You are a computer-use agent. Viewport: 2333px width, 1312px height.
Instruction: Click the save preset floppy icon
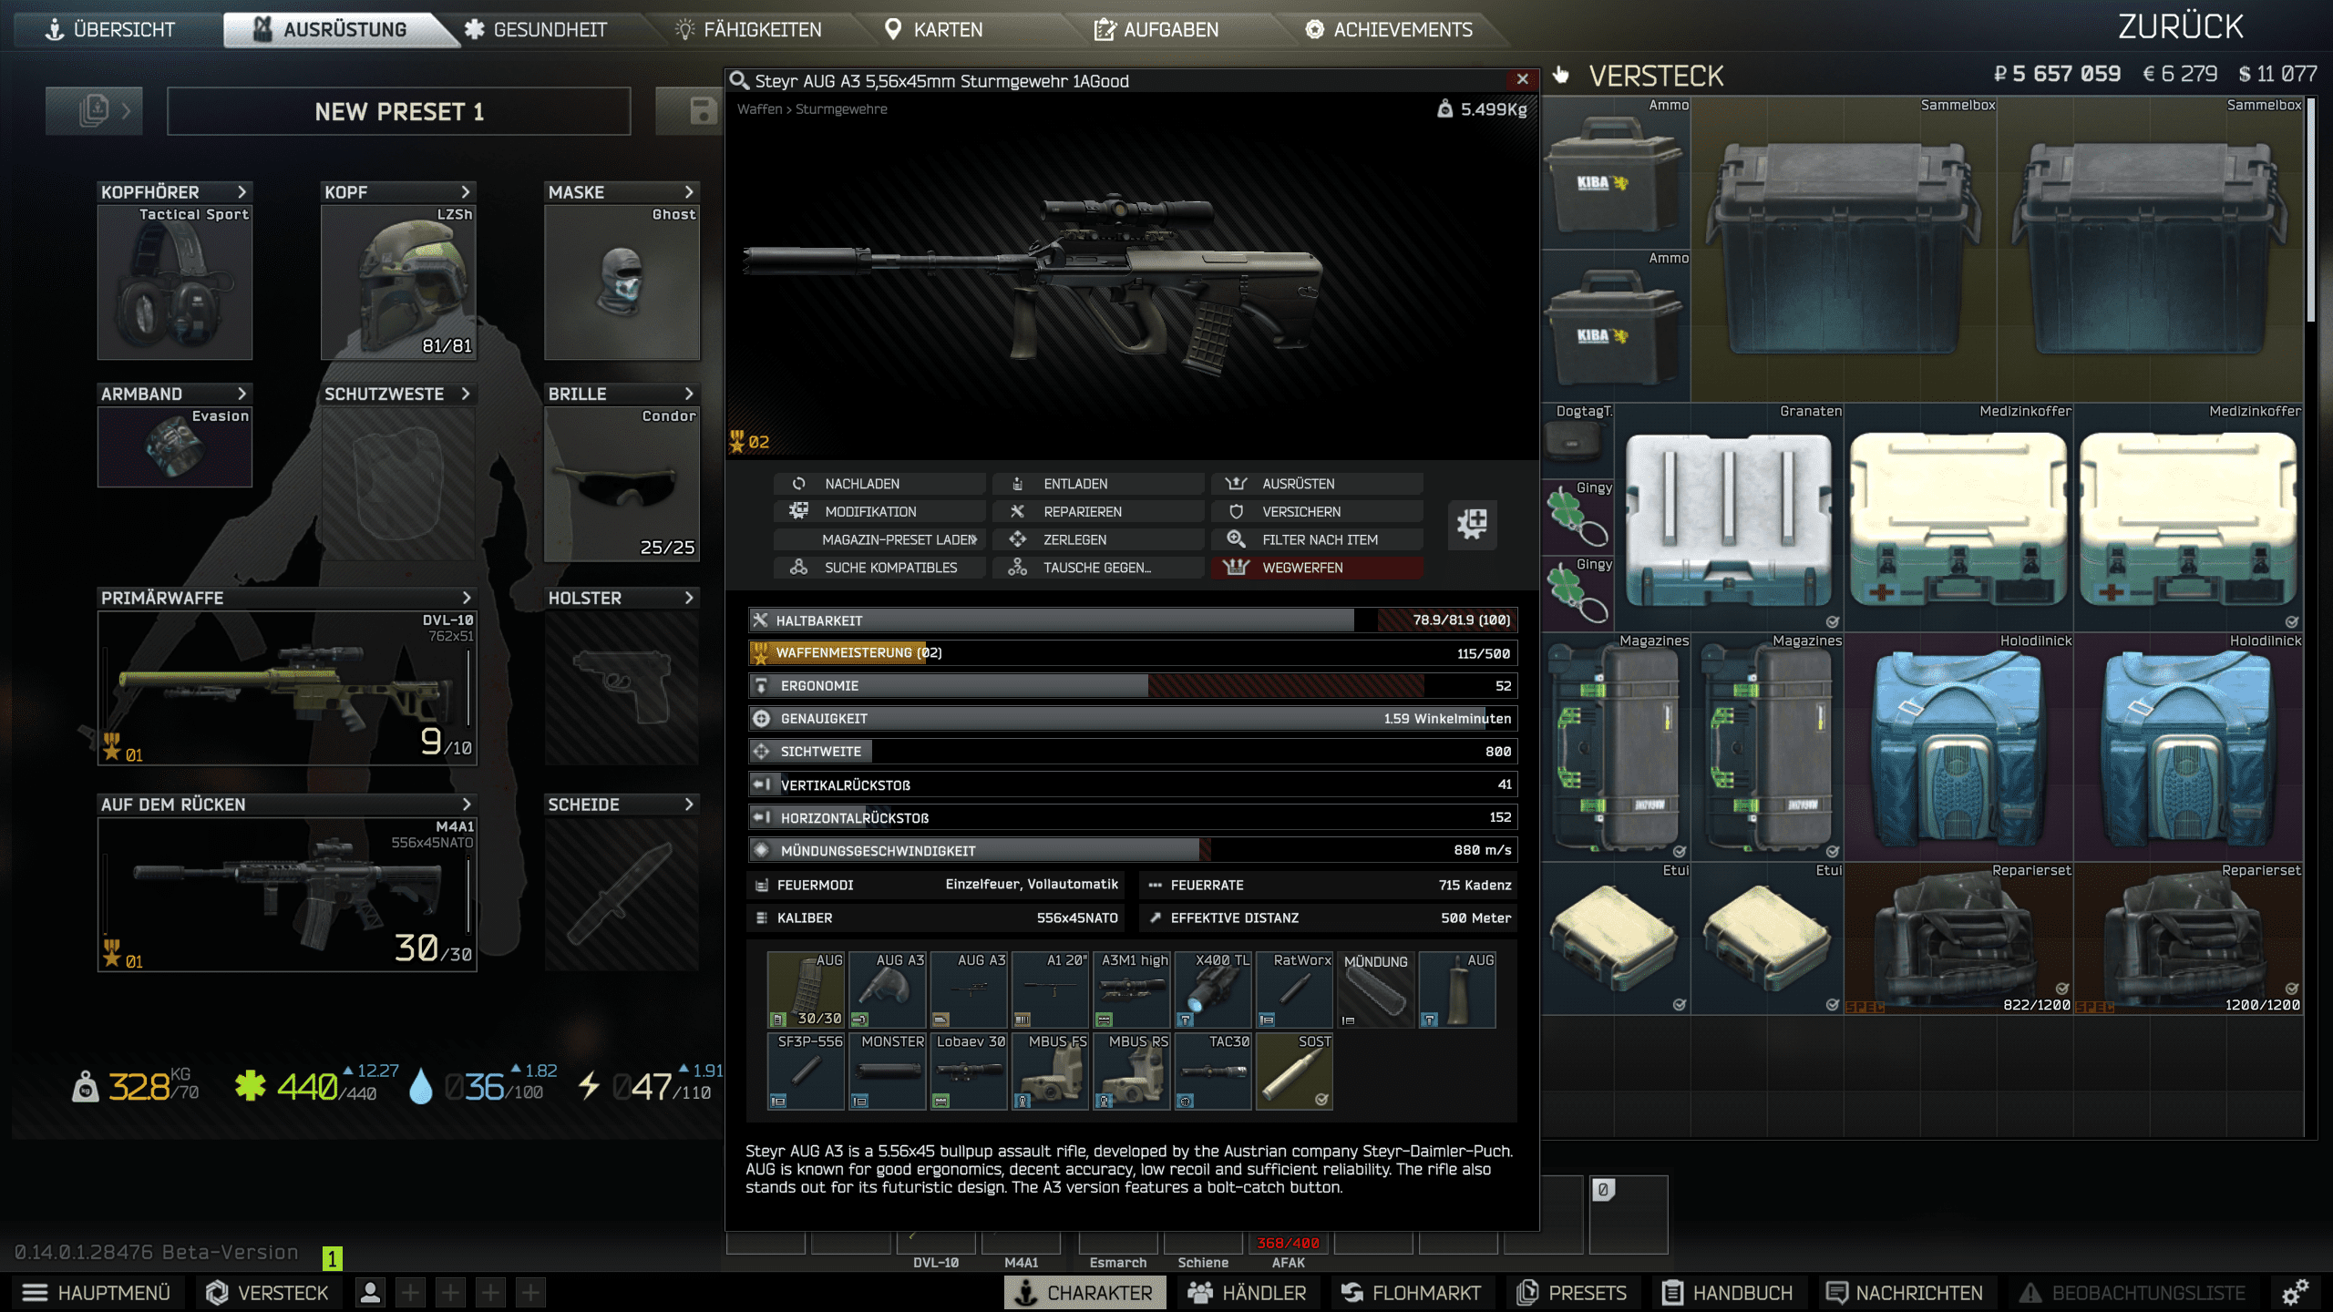pyautogui.click(x=702, y=111)
